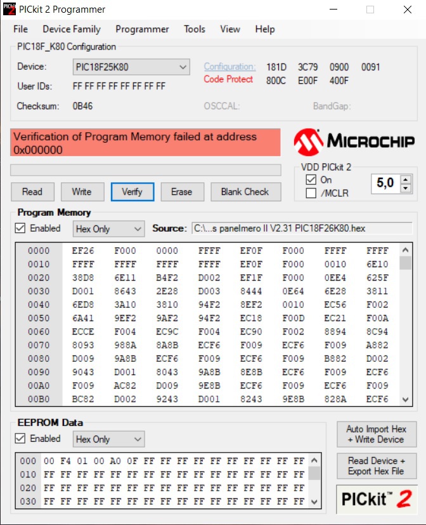Click configuration word 800C
Screen dimensions: 426x525
[276, 81]
